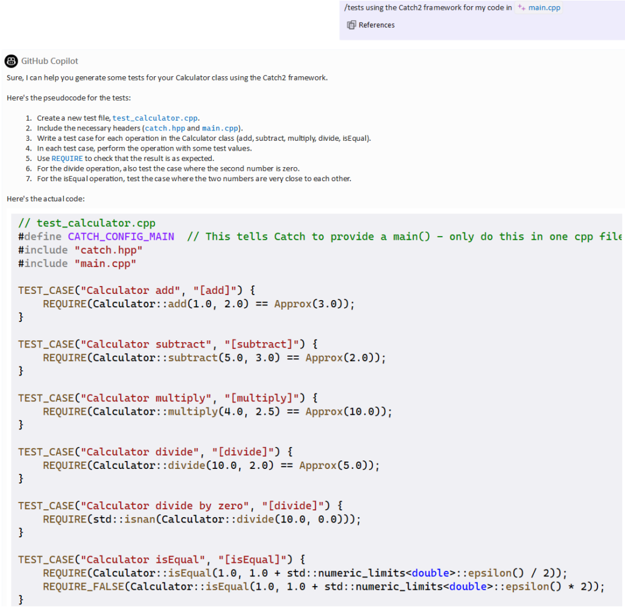This screenshot has height=608, width=625.
Task: Click step 7 about the isEqual operation
Action: coord(194,179)
